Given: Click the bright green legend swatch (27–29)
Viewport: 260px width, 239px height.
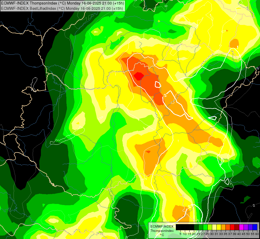Looking at the screenshot, I should tap(205, 227).
